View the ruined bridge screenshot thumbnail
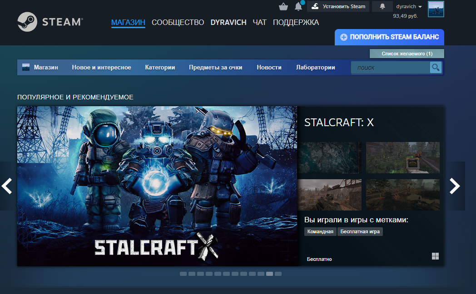The width and height of the screenshot is (476, 294). 330,195
